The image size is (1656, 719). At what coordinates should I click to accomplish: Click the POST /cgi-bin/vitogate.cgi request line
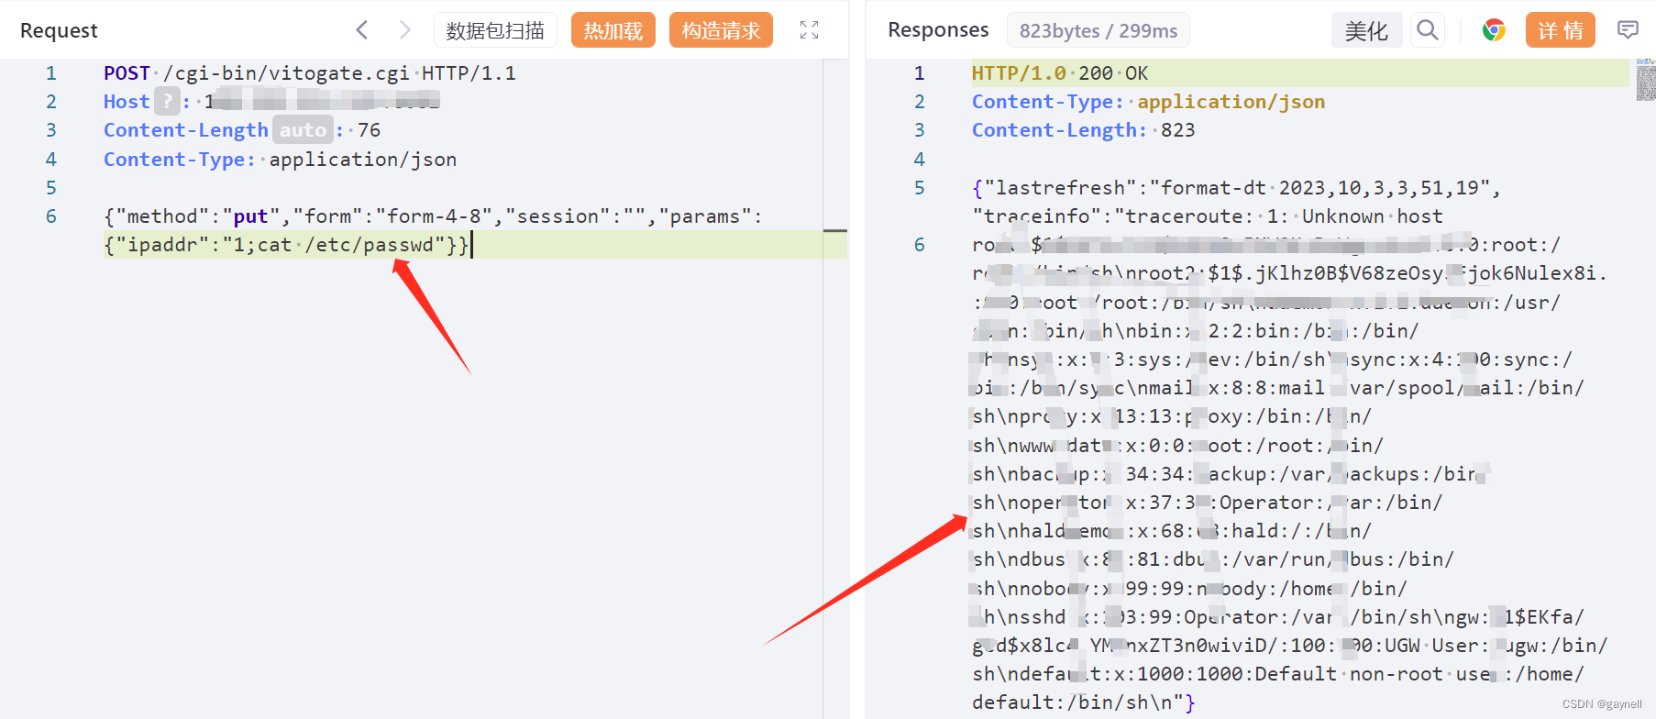coord(310,72)
